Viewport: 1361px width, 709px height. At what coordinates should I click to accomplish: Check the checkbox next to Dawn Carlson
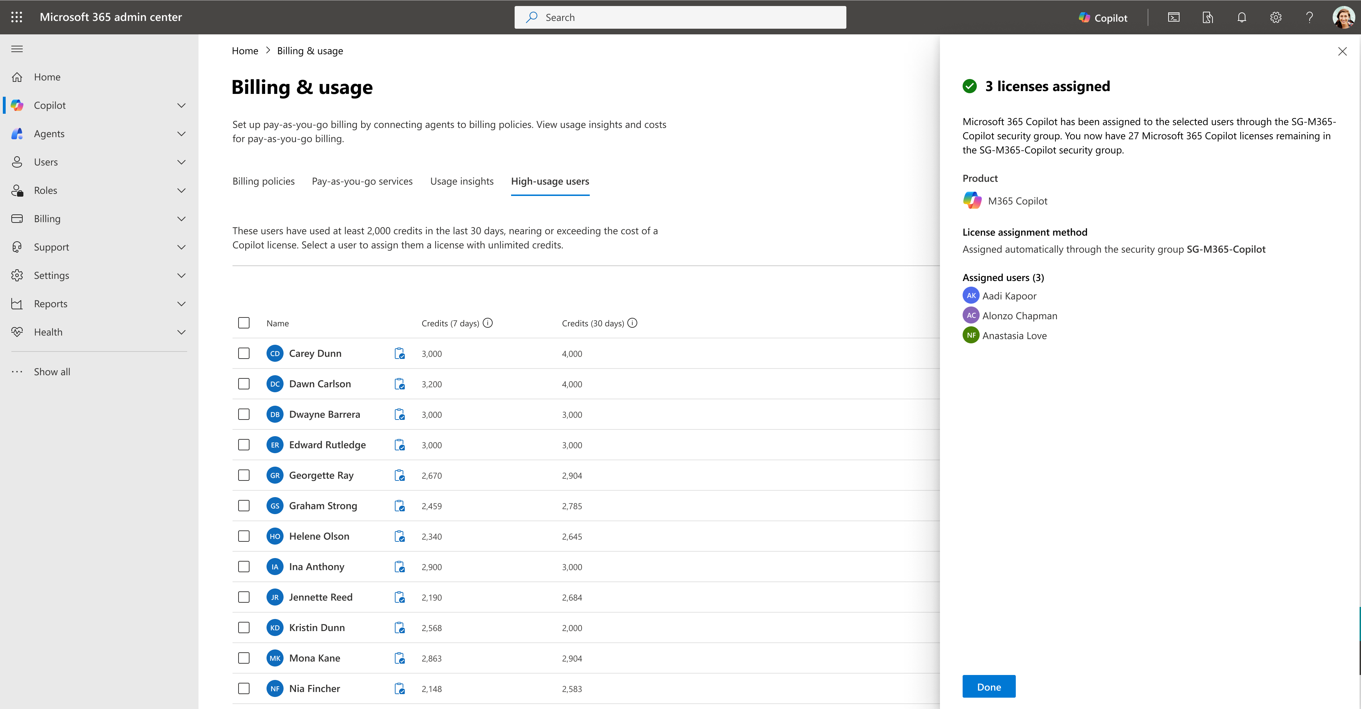click(x=243, y=384)
